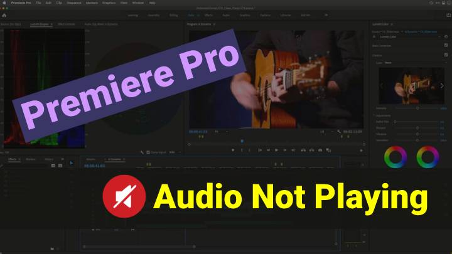
Task: Export a frame with the camera icon
Action: coord(320,150)
